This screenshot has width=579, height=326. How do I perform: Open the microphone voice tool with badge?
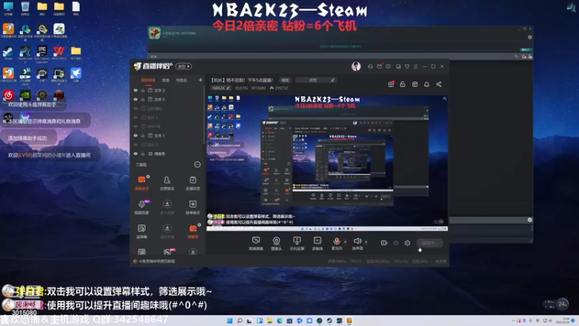141,207
